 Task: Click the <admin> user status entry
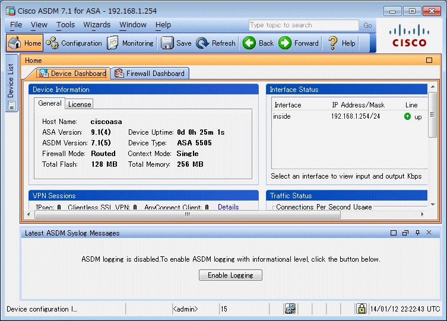(185, 309)
